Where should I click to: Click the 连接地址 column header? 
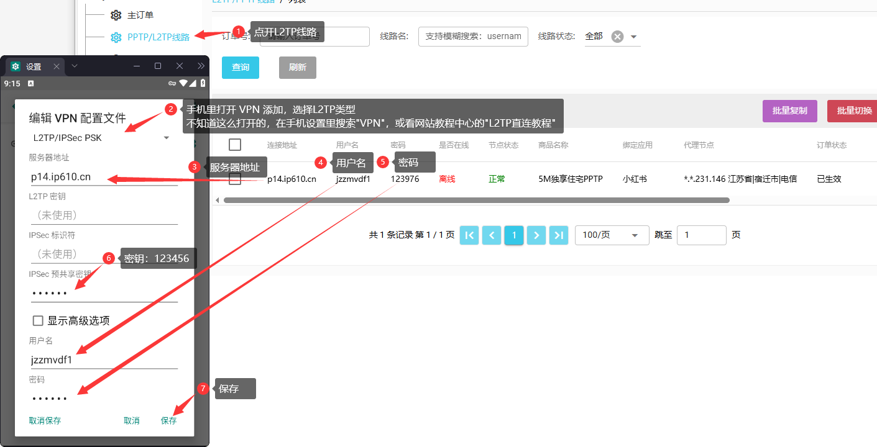[282, 145]
